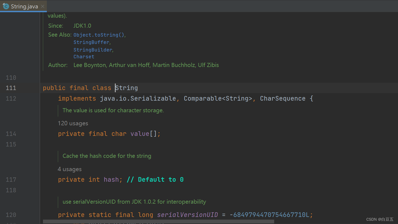Click line number 114 in the gutter

tap(11, 134)
